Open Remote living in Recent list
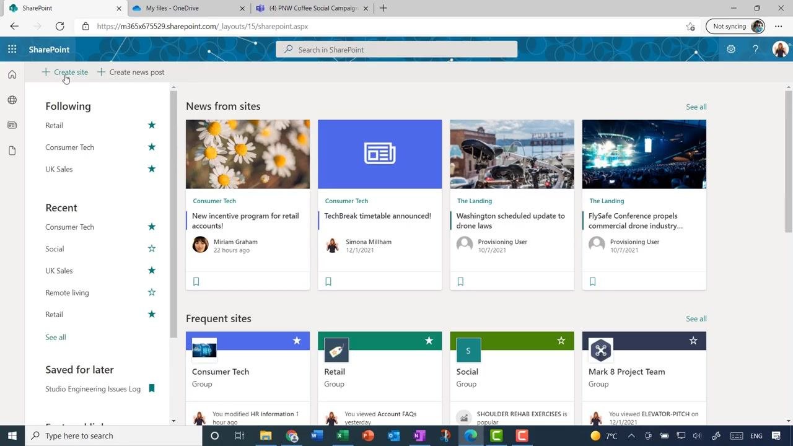 67,292
